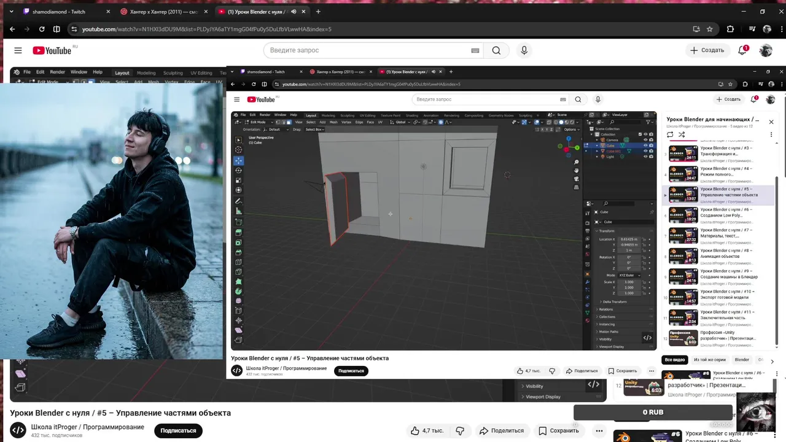Screen dimensions: 786x442
Task: Switch to the Хантер х Хантер (2011) main browser tab
Action: click(x=163, y=12)
